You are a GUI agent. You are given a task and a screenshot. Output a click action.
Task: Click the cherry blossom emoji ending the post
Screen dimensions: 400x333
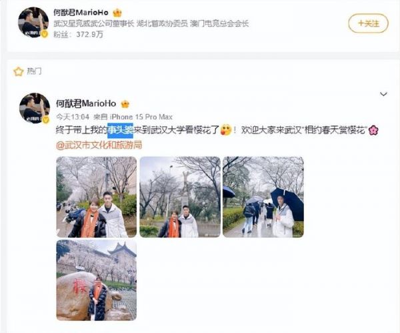pyautogui.click(x=373, y=131)
